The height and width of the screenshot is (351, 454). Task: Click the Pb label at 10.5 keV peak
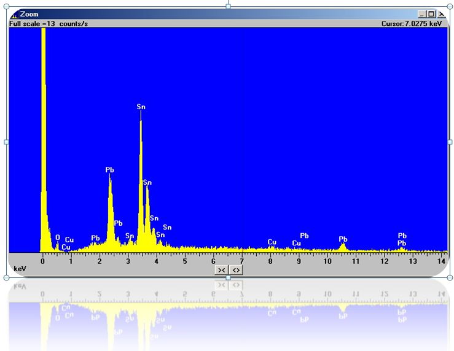[x=343, y=239]
